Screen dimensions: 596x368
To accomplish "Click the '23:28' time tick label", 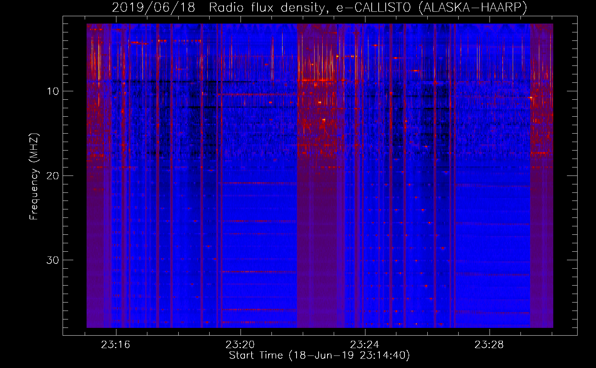I will click(489, 345).
